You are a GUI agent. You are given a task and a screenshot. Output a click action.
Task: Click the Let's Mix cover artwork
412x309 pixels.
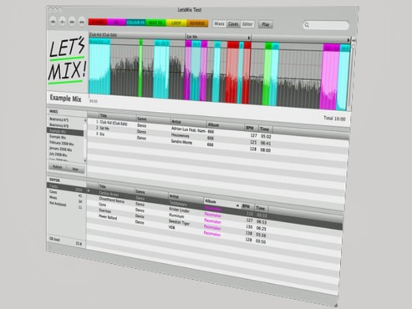[x=67, y=61]
